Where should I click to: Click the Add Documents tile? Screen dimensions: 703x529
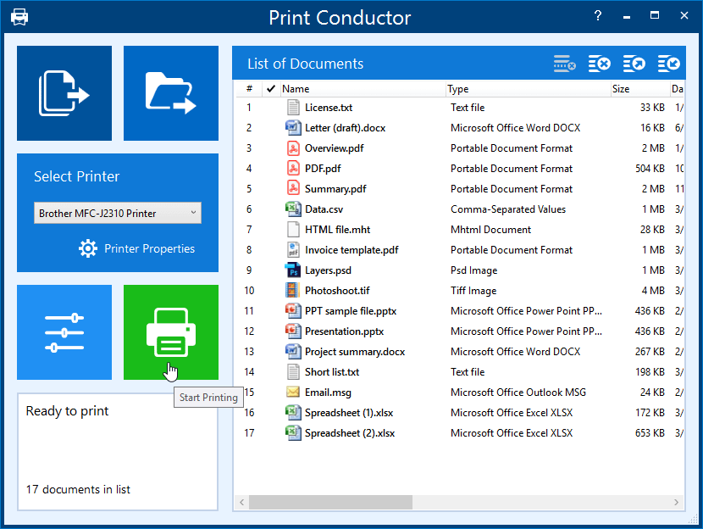64,93
